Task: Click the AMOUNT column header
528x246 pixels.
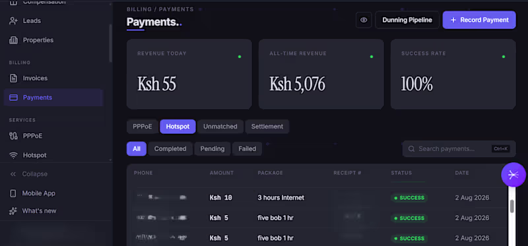Action: pos(222,173)
